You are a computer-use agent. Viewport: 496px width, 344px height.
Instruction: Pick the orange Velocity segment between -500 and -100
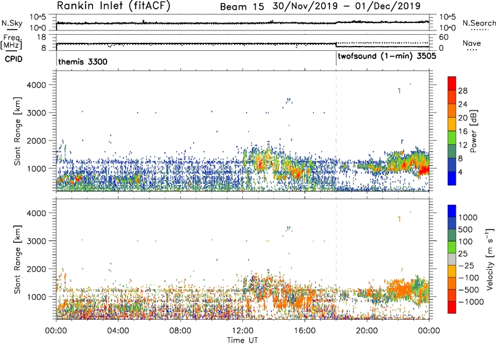[x=452, y=283]
